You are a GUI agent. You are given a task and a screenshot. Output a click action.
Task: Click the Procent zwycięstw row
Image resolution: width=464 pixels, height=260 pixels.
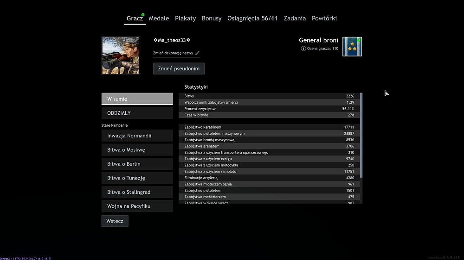pos(269,109)
